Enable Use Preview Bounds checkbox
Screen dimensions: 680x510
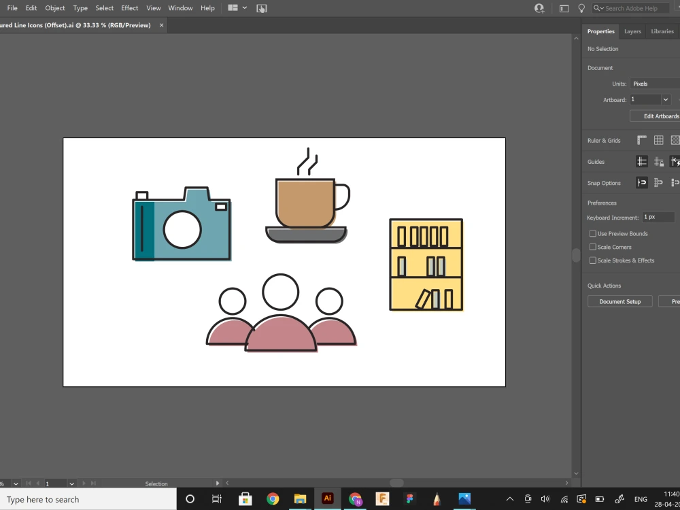592,233
